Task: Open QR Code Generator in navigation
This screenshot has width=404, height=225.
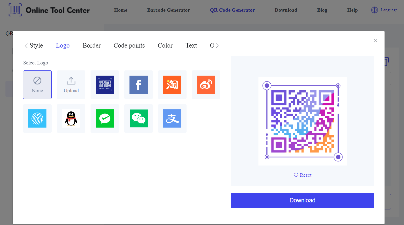Action: pos(232,10)
